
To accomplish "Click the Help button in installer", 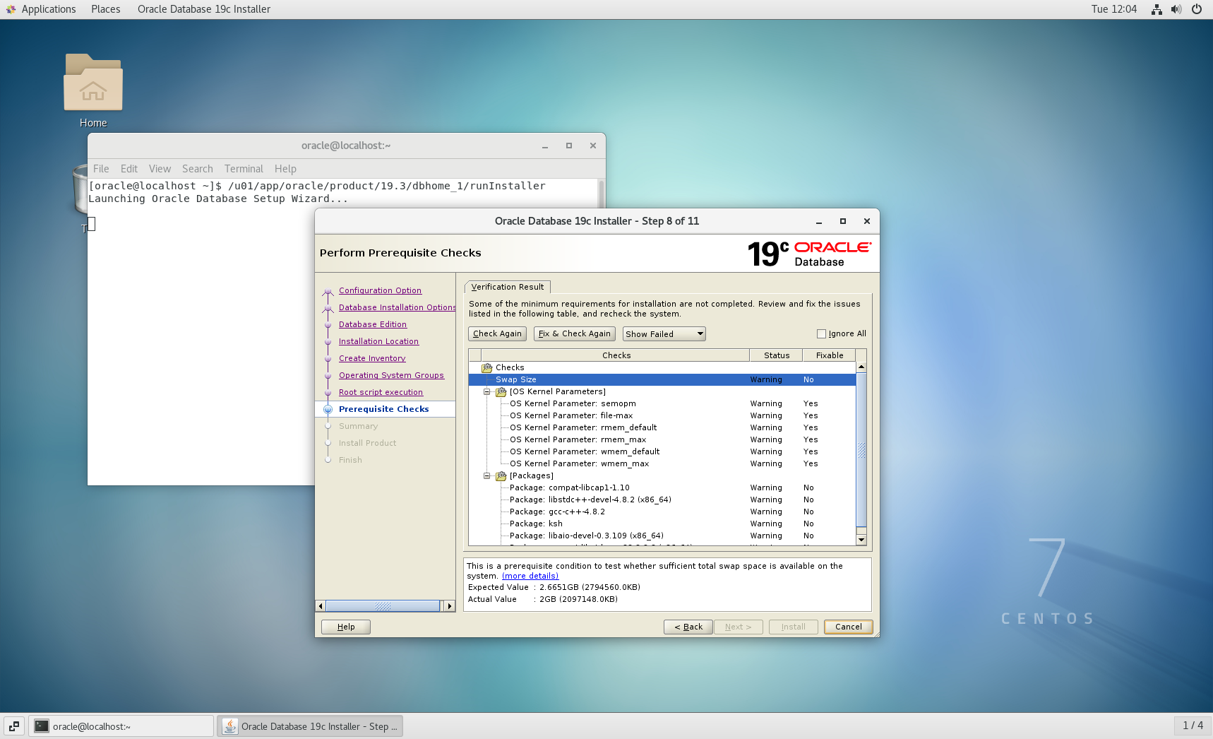I will pyautogui.click(x=346, y=627).
